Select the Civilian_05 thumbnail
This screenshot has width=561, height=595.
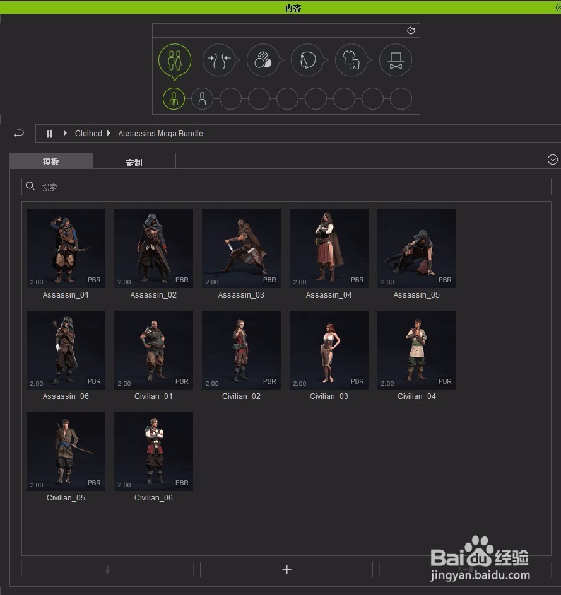point(66,451)
